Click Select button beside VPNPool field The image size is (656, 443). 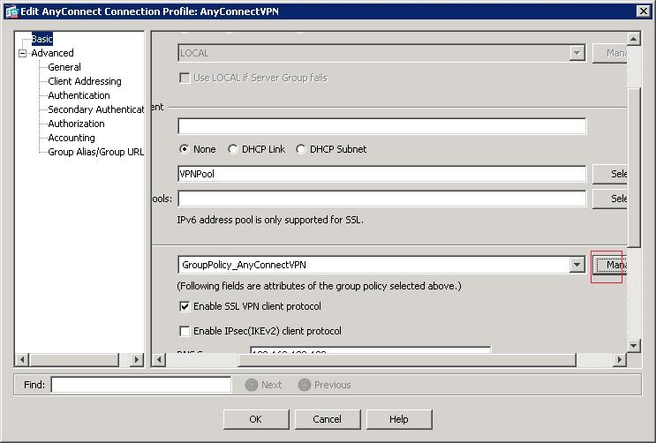pos(609,174)
